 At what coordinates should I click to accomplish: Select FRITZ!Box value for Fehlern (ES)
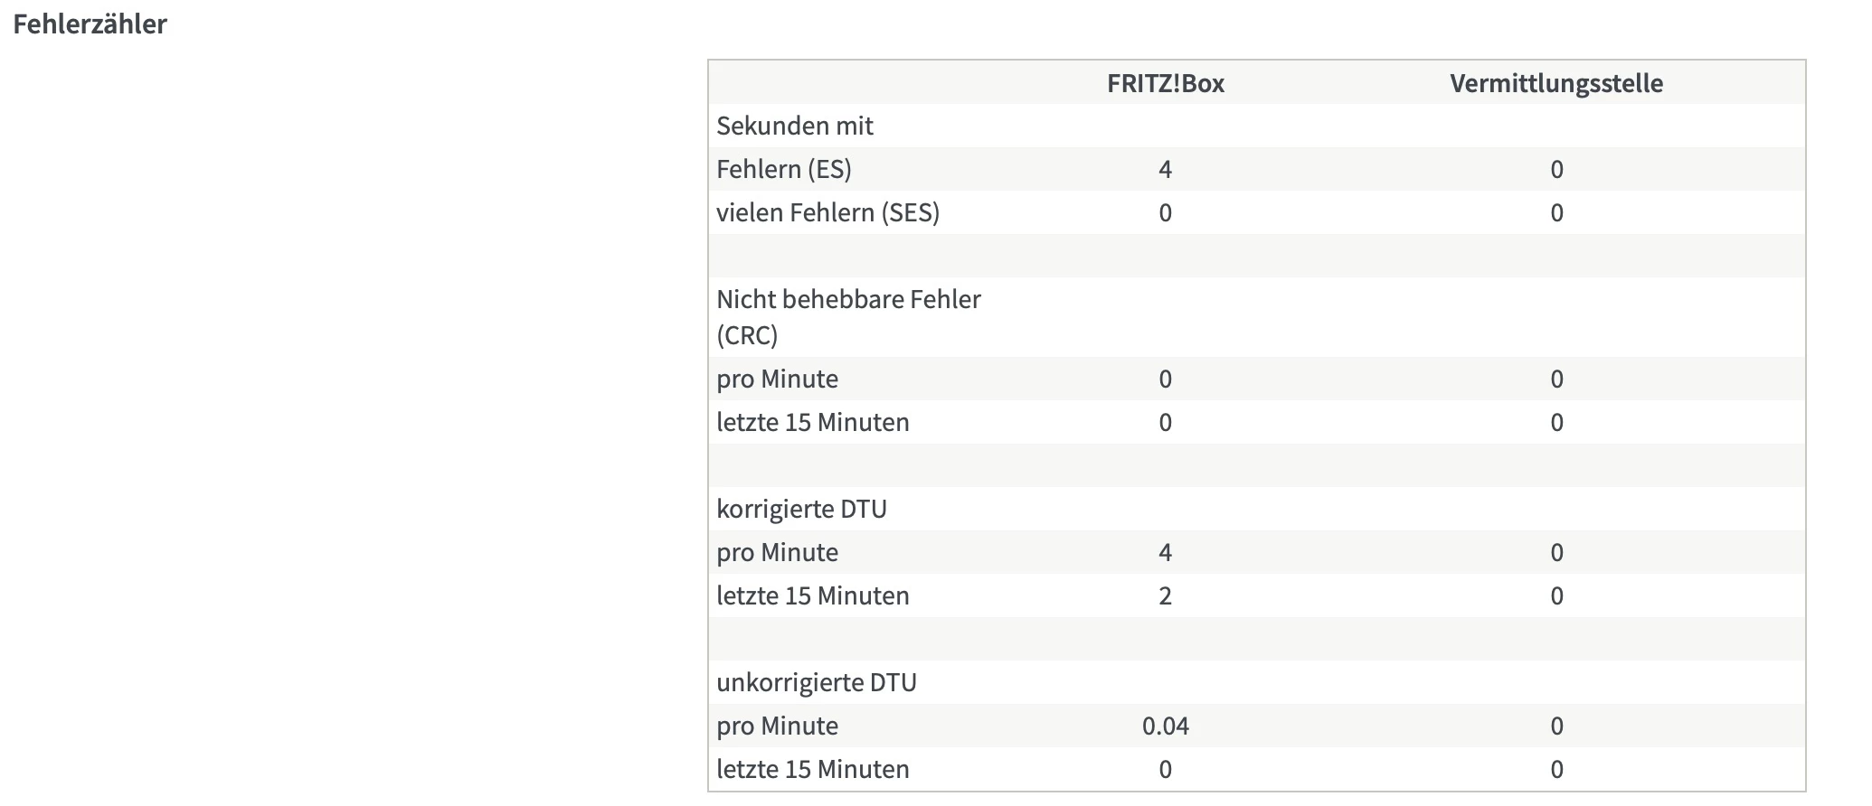1165,169
